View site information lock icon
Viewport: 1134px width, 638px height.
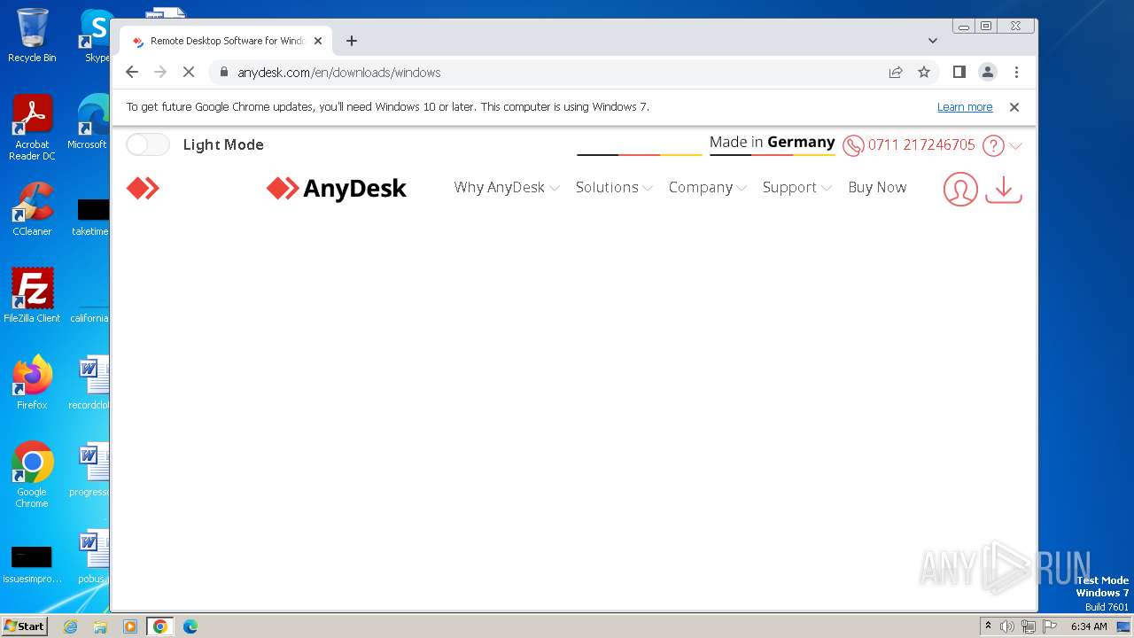[x=224, y=72]
